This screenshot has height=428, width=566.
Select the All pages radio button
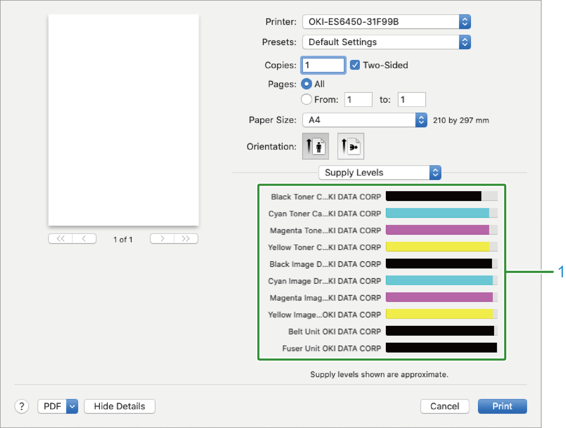pos(306,84)
